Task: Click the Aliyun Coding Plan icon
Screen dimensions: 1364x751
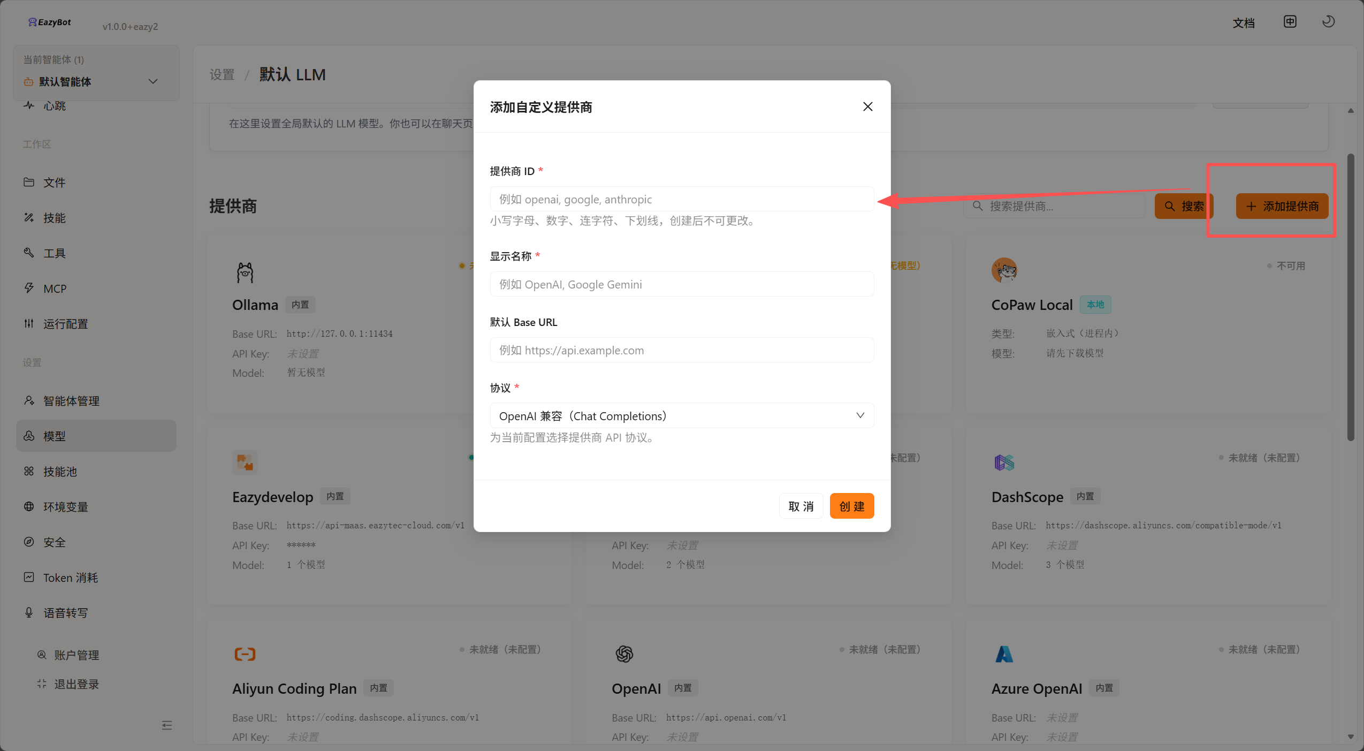Action: 245,654
